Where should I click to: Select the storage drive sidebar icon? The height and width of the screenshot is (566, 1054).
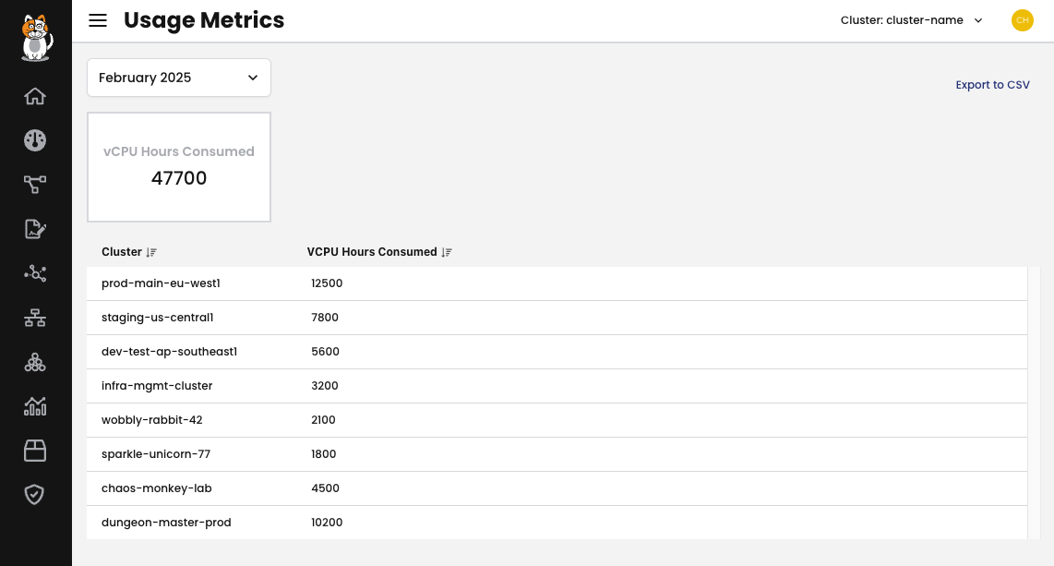[35, 451]
